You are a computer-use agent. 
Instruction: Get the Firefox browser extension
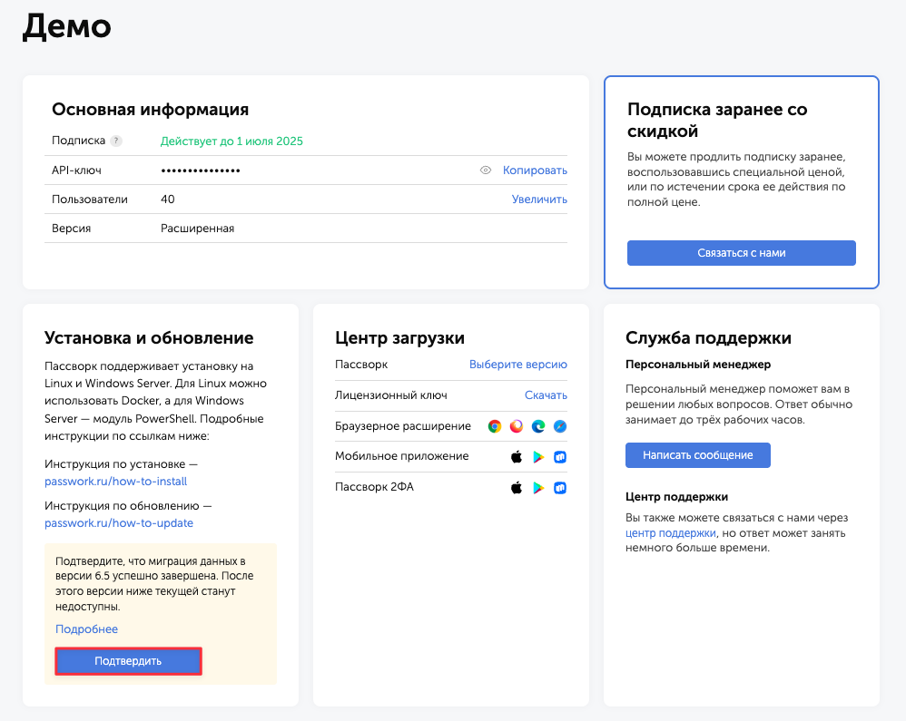pos(516,426)
